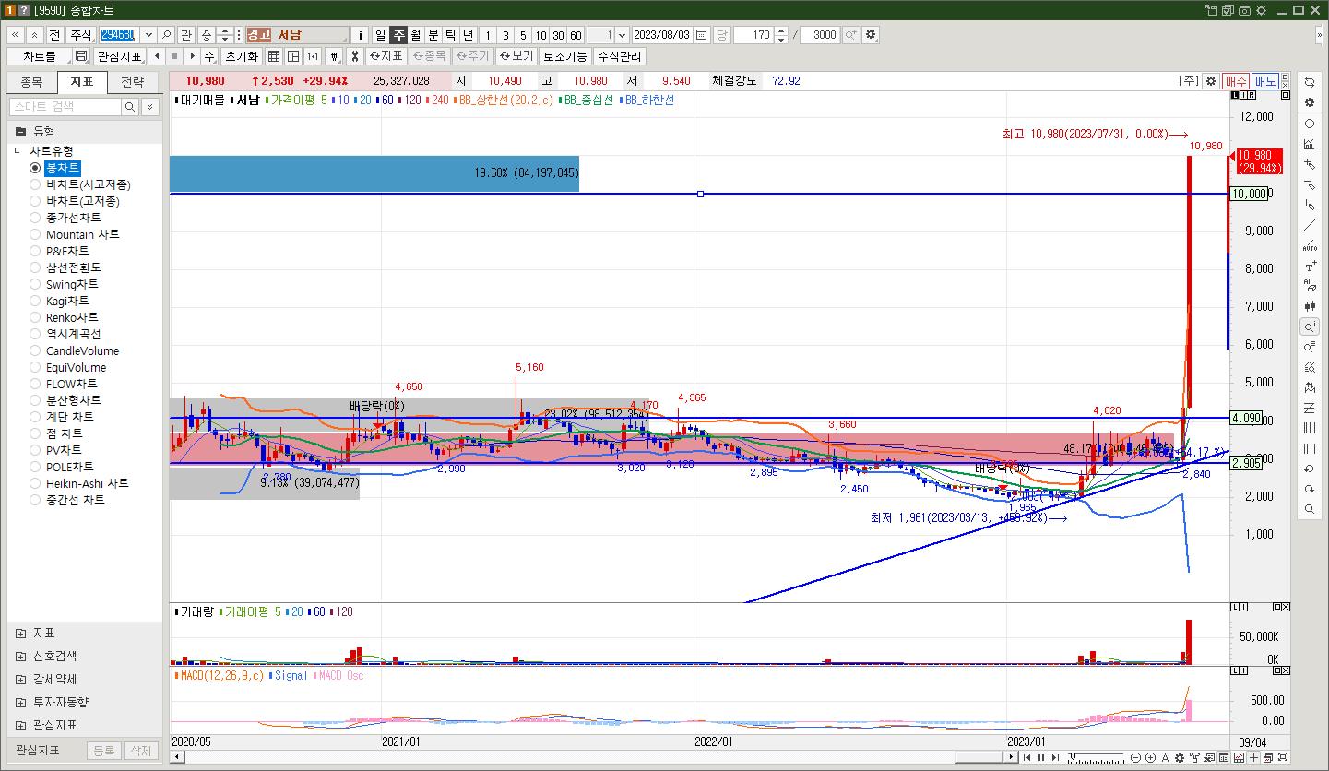The width and height of the screenshot is (1329, 771).
Task: Select the P&F차트 radio option
Action: click(36, 251)
